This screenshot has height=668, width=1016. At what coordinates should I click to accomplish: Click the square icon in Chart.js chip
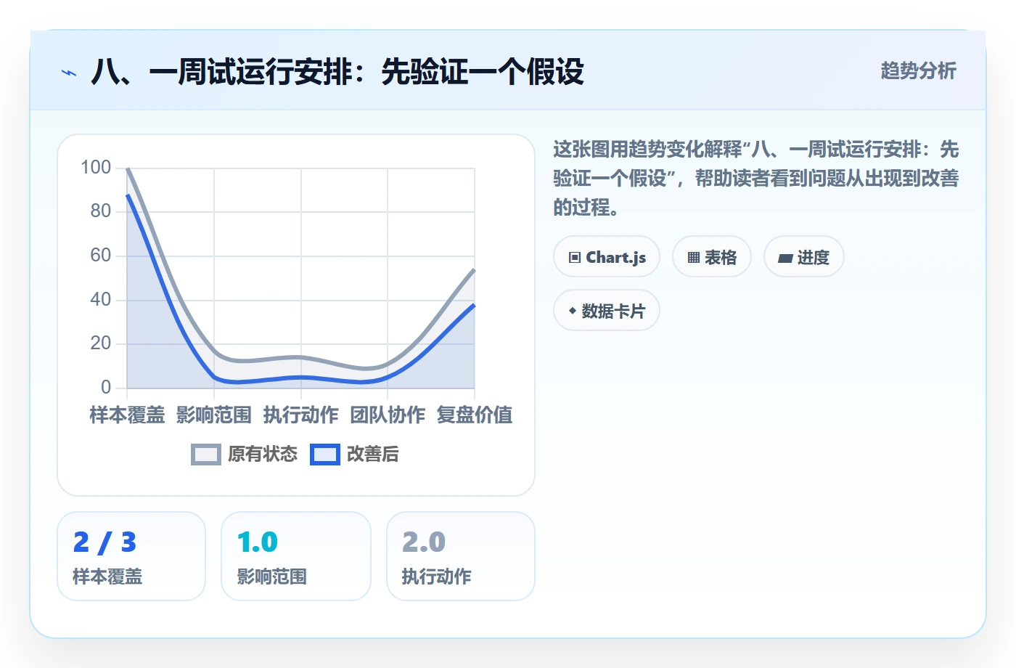click(x=575, y=258)
